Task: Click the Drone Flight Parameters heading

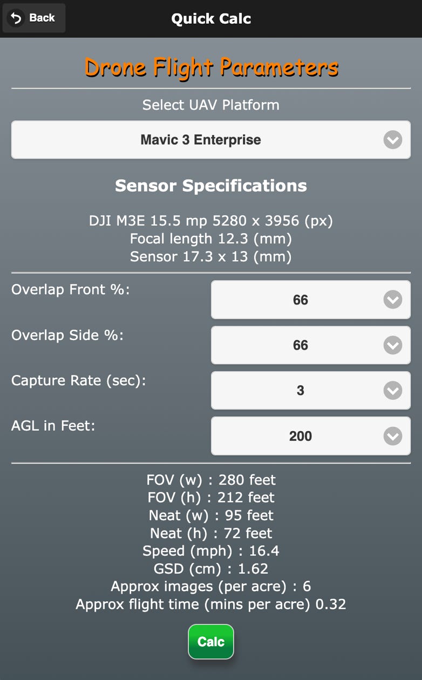Action: point(211,67)
